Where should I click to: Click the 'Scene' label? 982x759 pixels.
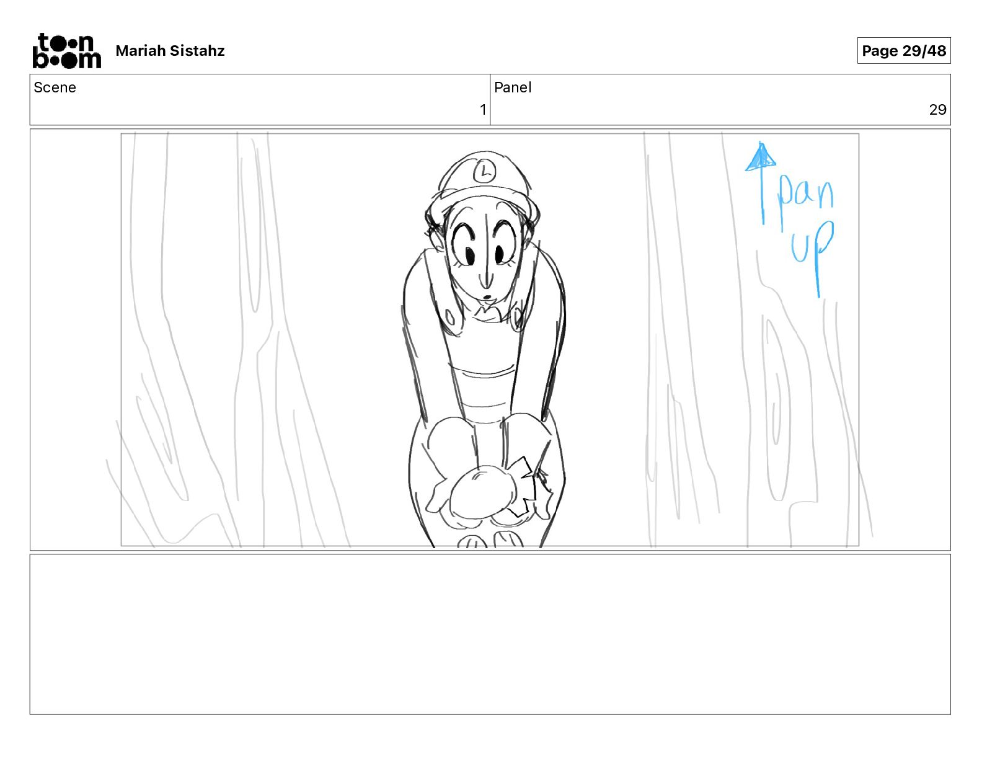[x=55, y=87]
